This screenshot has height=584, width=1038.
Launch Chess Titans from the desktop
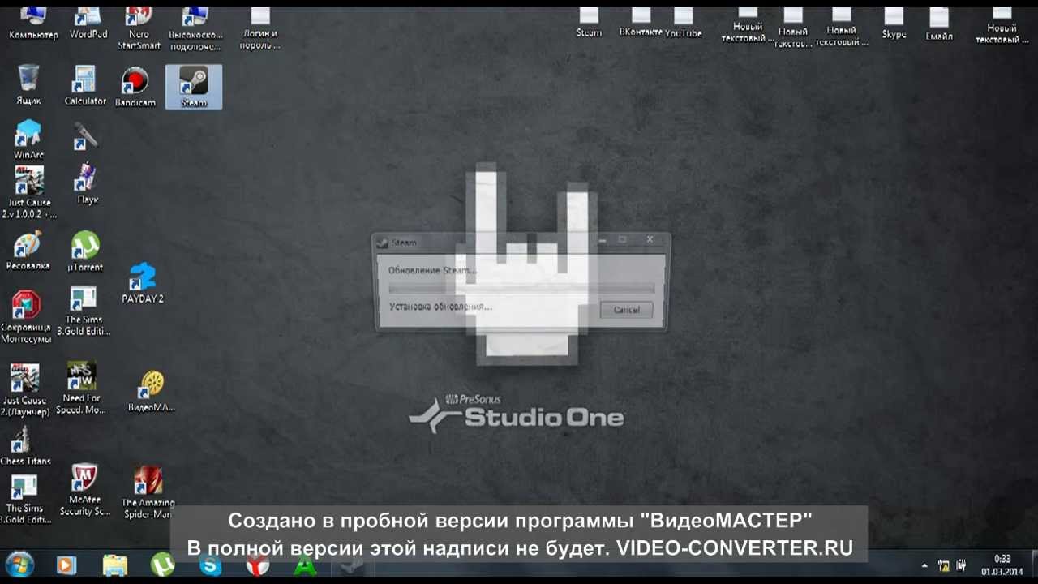click(x=26, y=444)
